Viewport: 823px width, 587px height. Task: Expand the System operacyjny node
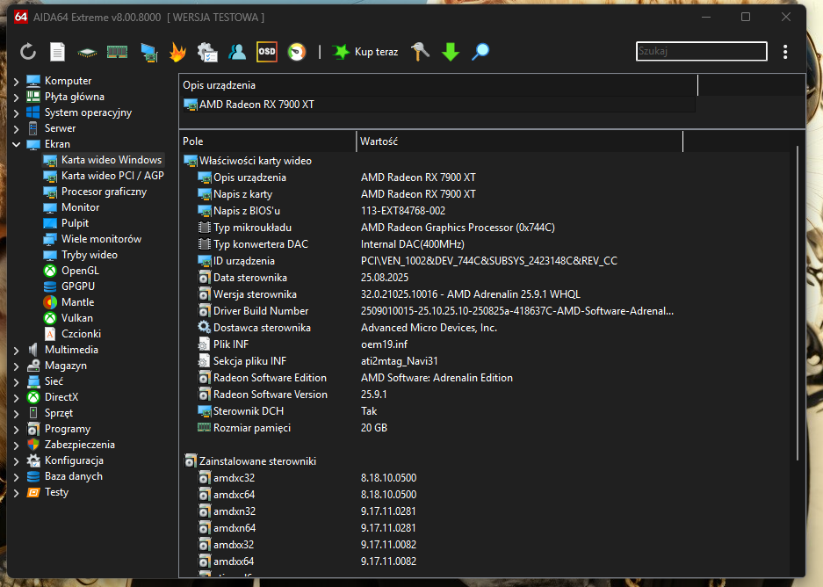(17, 112)
